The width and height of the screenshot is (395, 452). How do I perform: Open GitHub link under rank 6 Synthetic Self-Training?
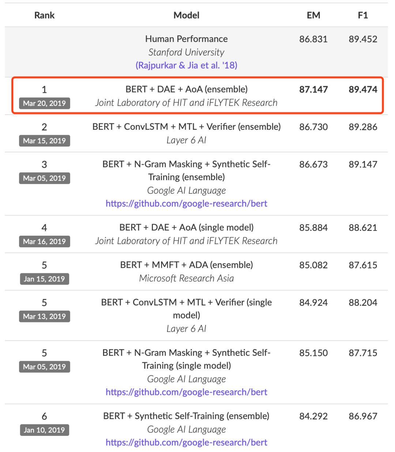186,442
